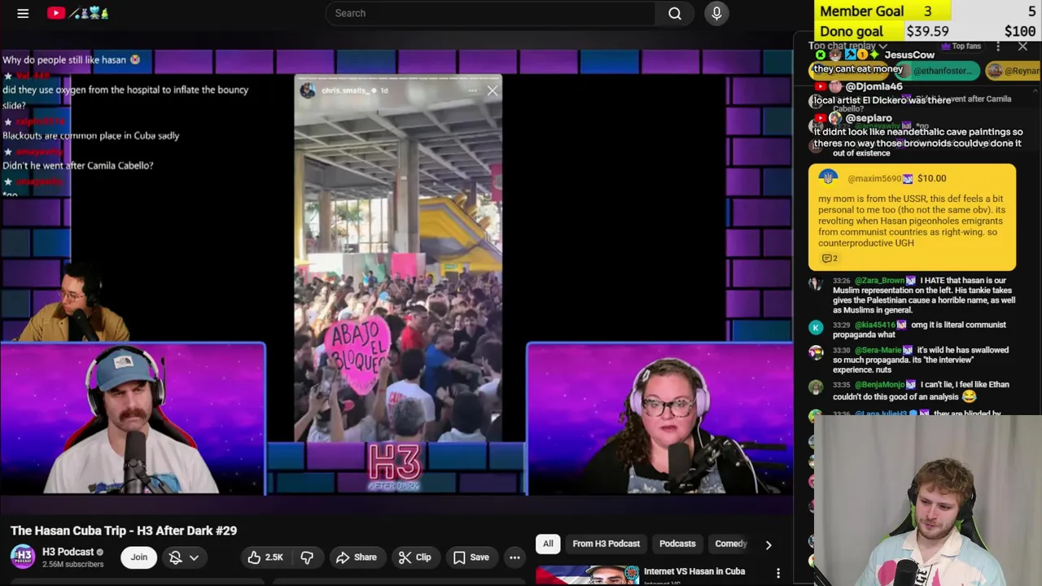Open the H3 Podcast channel avatar
The height and width of the screenshot is (586, 1042).
coord(23,557)
